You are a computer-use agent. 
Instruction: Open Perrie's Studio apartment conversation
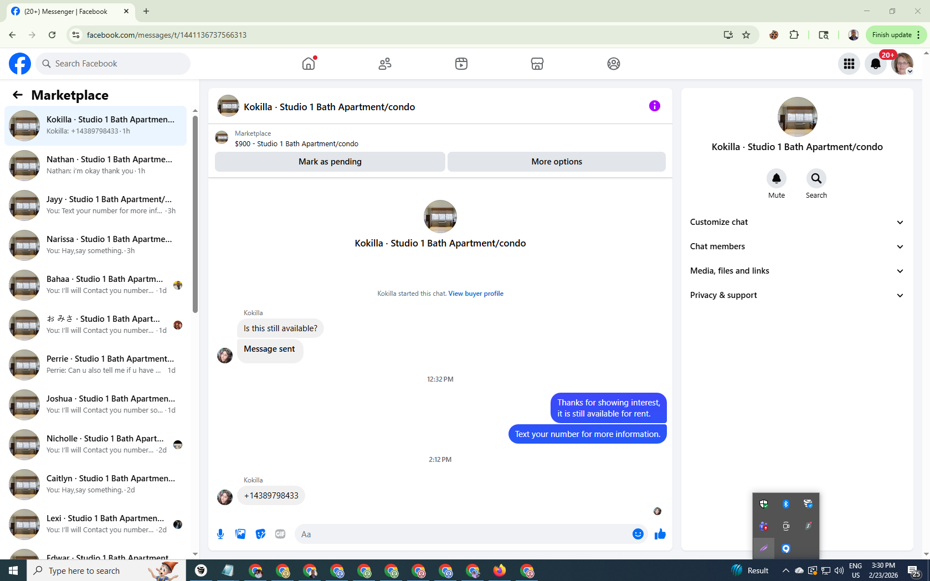click(x=95, y=365)
